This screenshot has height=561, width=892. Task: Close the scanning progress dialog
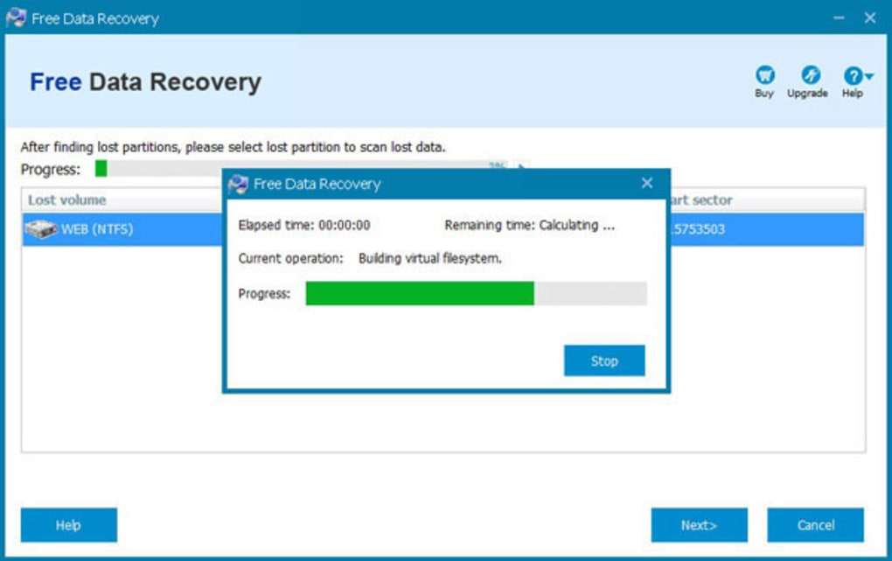coord(647,184)
